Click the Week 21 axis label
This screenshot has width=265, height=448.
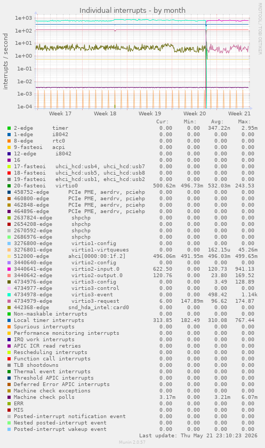point(239,113)
